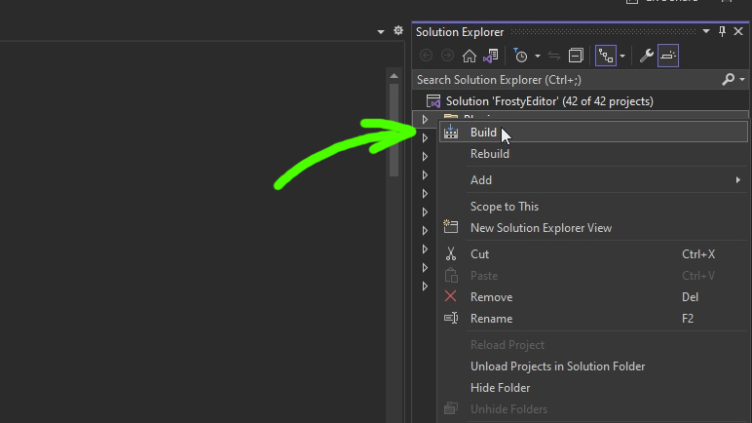Screen dimensions: 752x423
Task: Click the editor vertical scrollbar thumb
Action: 394,127
